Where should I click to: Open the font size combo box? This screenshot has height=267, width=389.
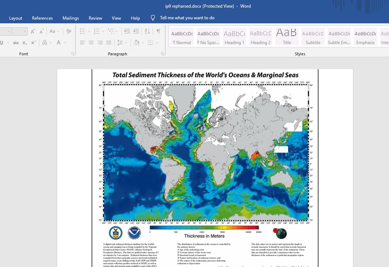(x=20, y=31)
